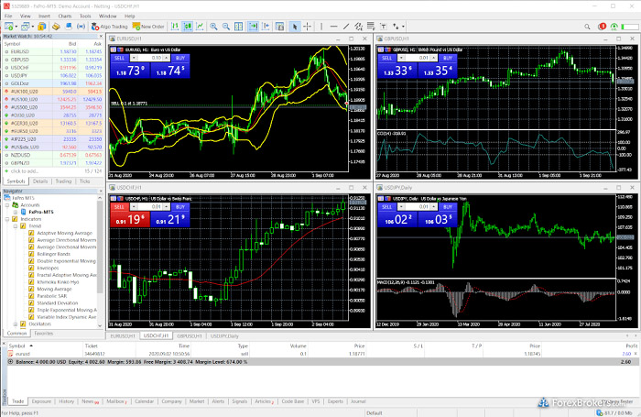Open the Charts menu
This screenshot has width=641, height=417.
point(65,16)
